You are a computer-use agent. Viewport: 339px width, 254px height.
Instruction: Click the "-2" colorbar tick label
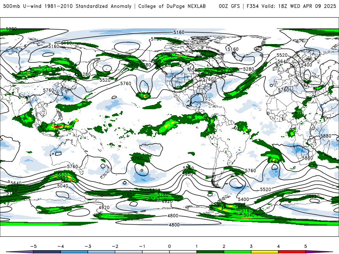pyautogui.click(x=115, y=246)
